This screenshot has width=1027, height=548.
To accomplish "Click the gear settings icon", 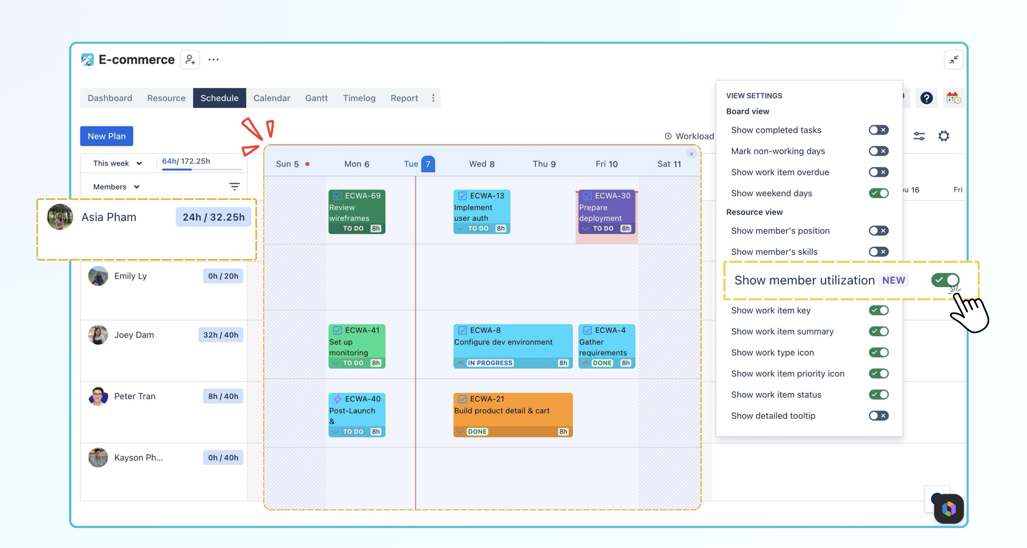I will click(944, 136).
